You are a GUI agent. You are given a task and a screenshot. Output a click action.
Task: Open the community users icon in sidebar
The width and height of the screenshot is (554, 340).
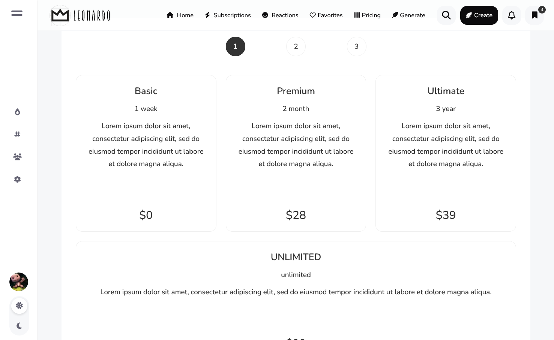[17, 157]
